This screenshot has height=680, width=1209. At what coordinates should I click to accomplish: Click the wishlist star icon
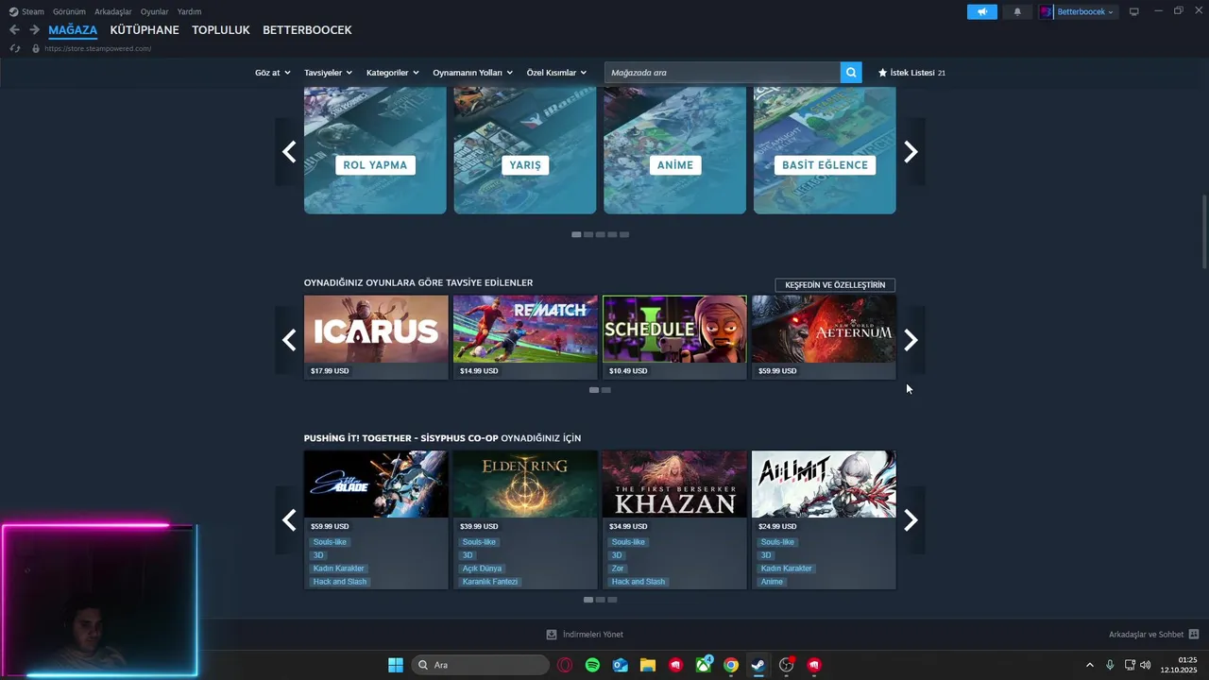[883, 73]
